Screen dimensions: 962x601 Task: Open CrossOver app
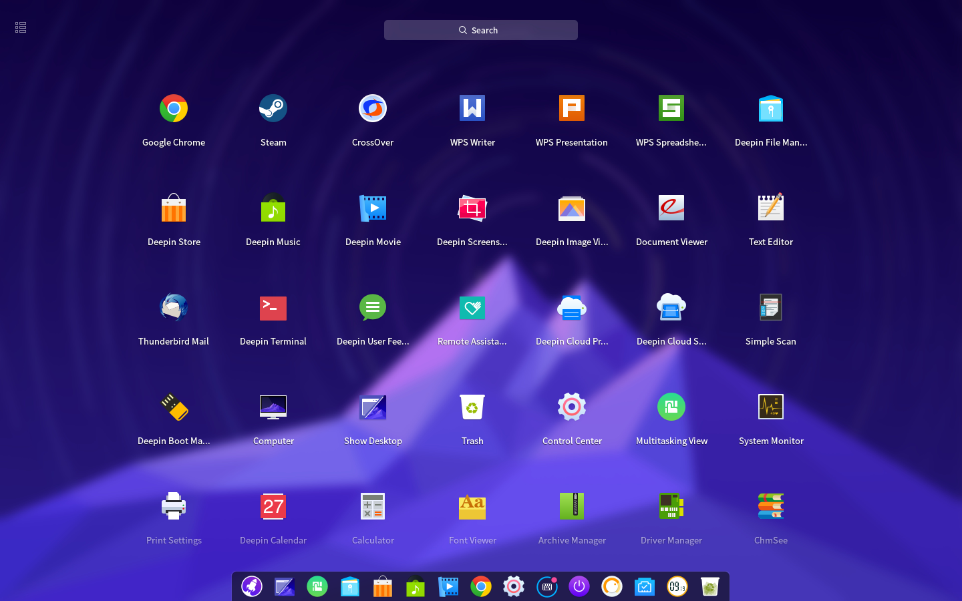pyautogui.click(x=373, y=108)
